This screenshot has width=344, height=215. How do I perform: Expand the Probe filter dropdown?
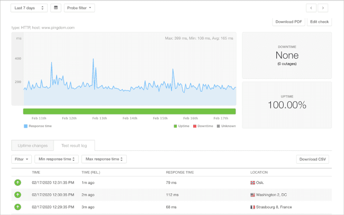[79, 8]
